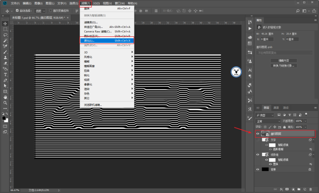Click the 编辑内容 edit contents button

[x=284, y=61]
